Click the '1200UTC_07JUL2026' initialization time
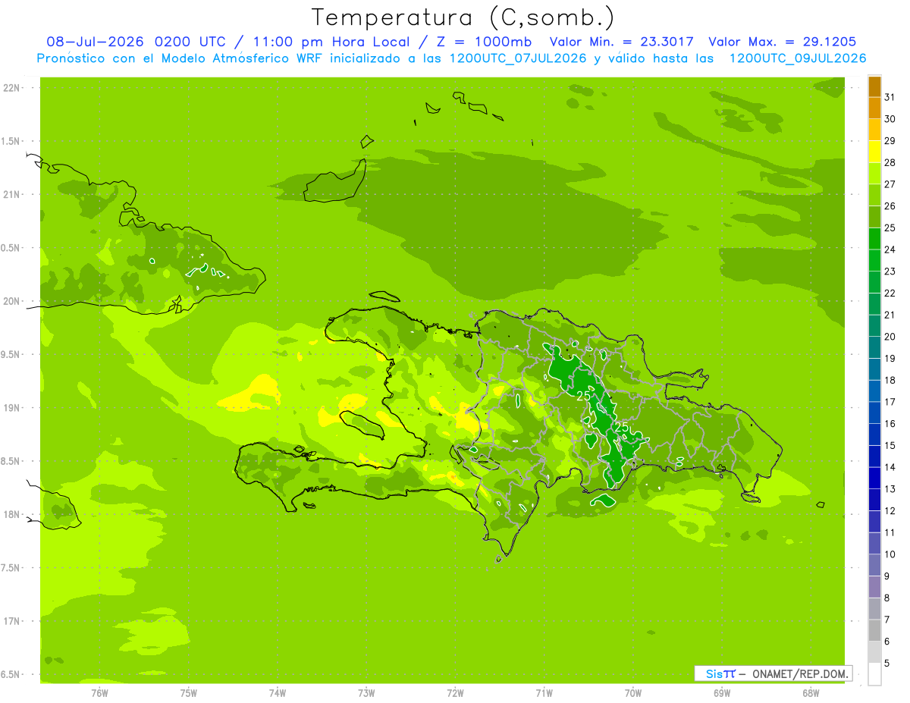 (518, 58)
